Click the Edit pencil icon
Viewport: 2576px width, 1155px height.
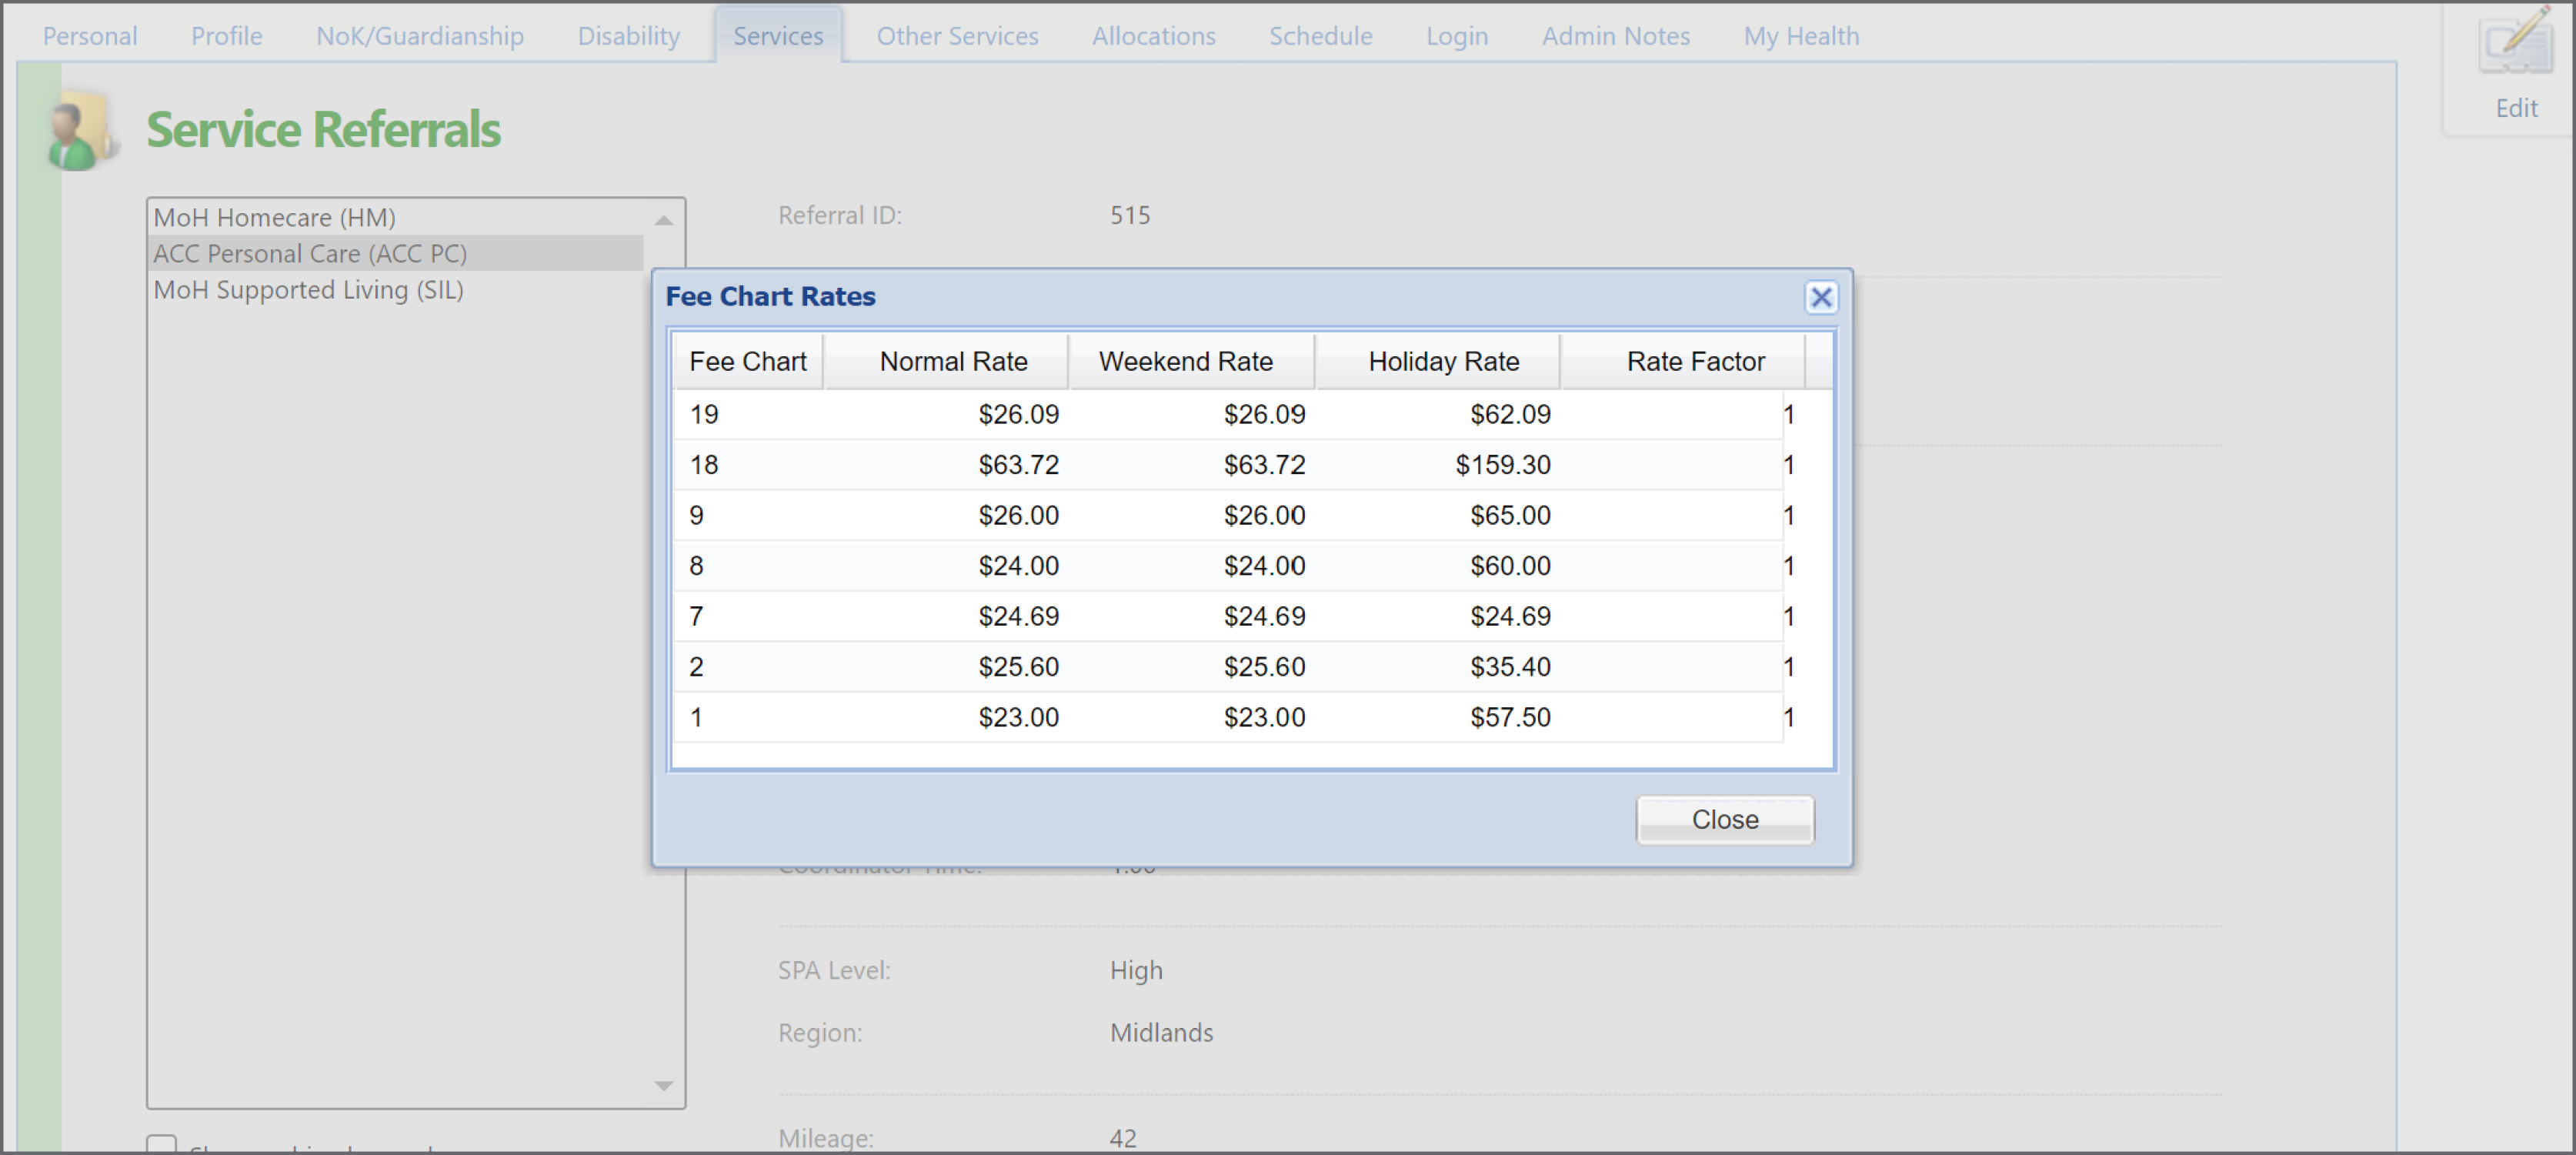pyautogui.click(x=2516, y=48)
